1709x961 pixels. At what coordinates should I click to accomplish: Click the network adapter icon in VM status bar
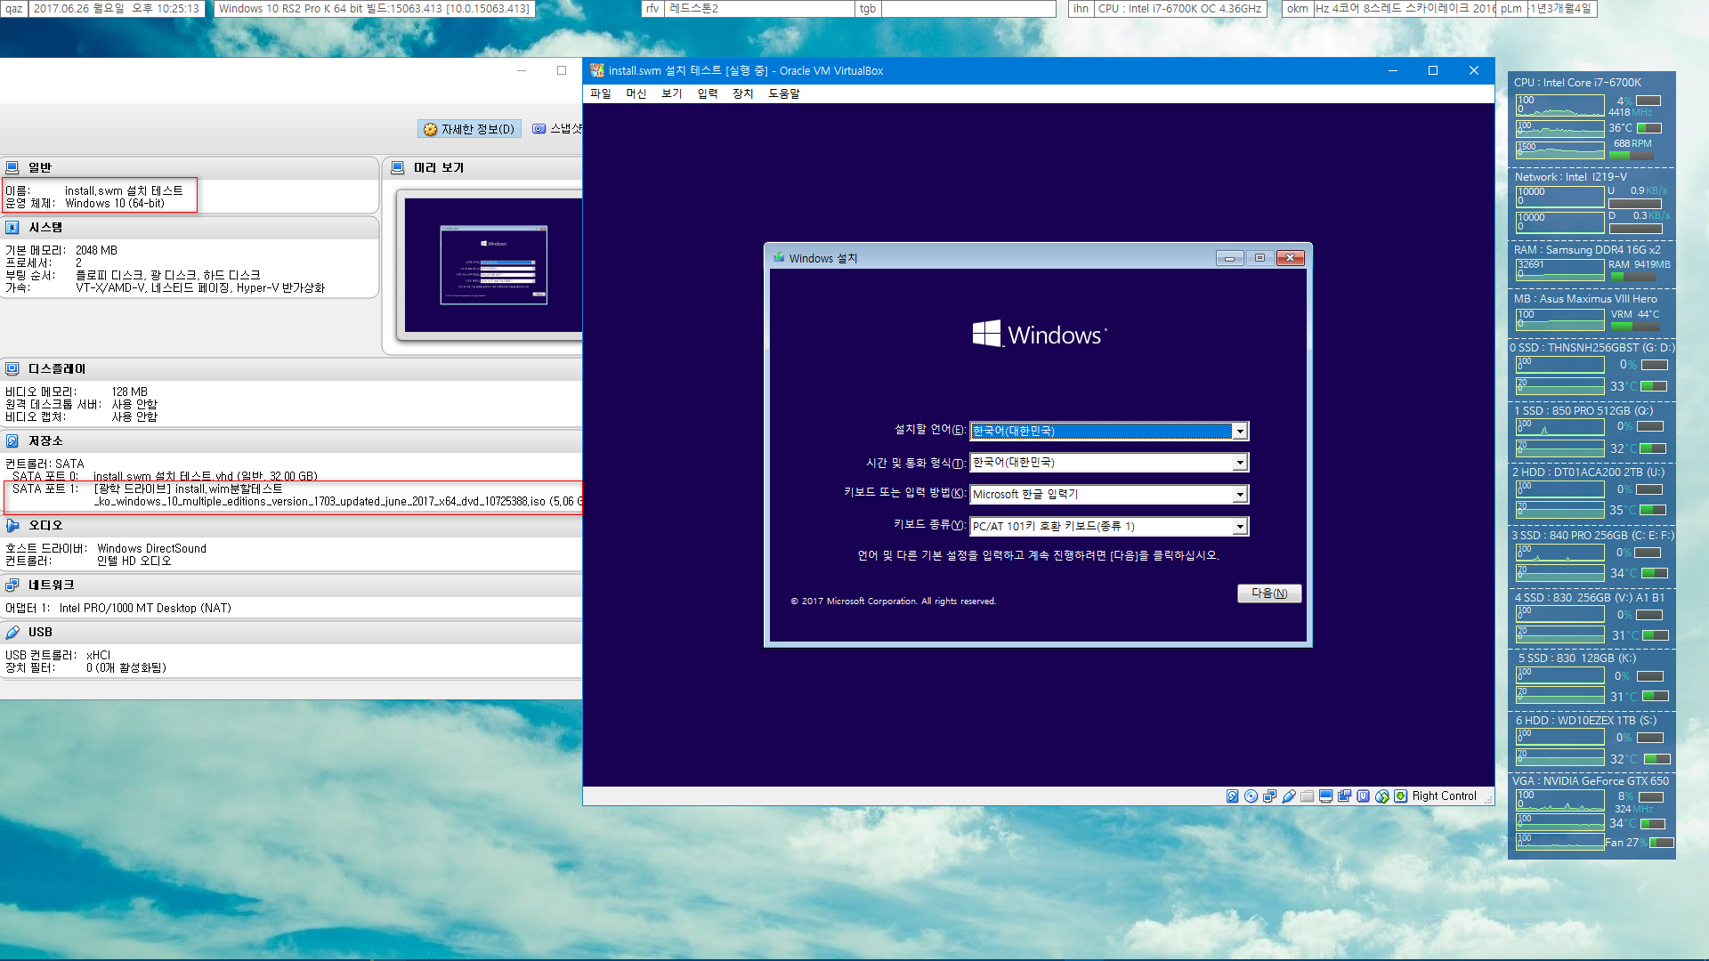1269,796
